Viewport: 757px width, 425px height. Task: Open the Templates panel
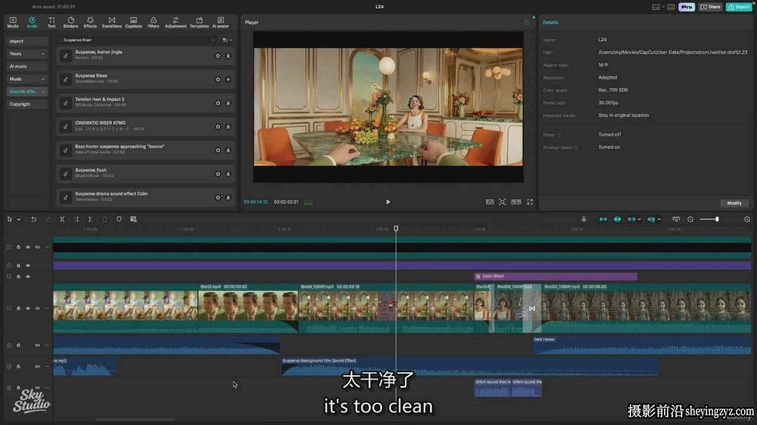199,22
